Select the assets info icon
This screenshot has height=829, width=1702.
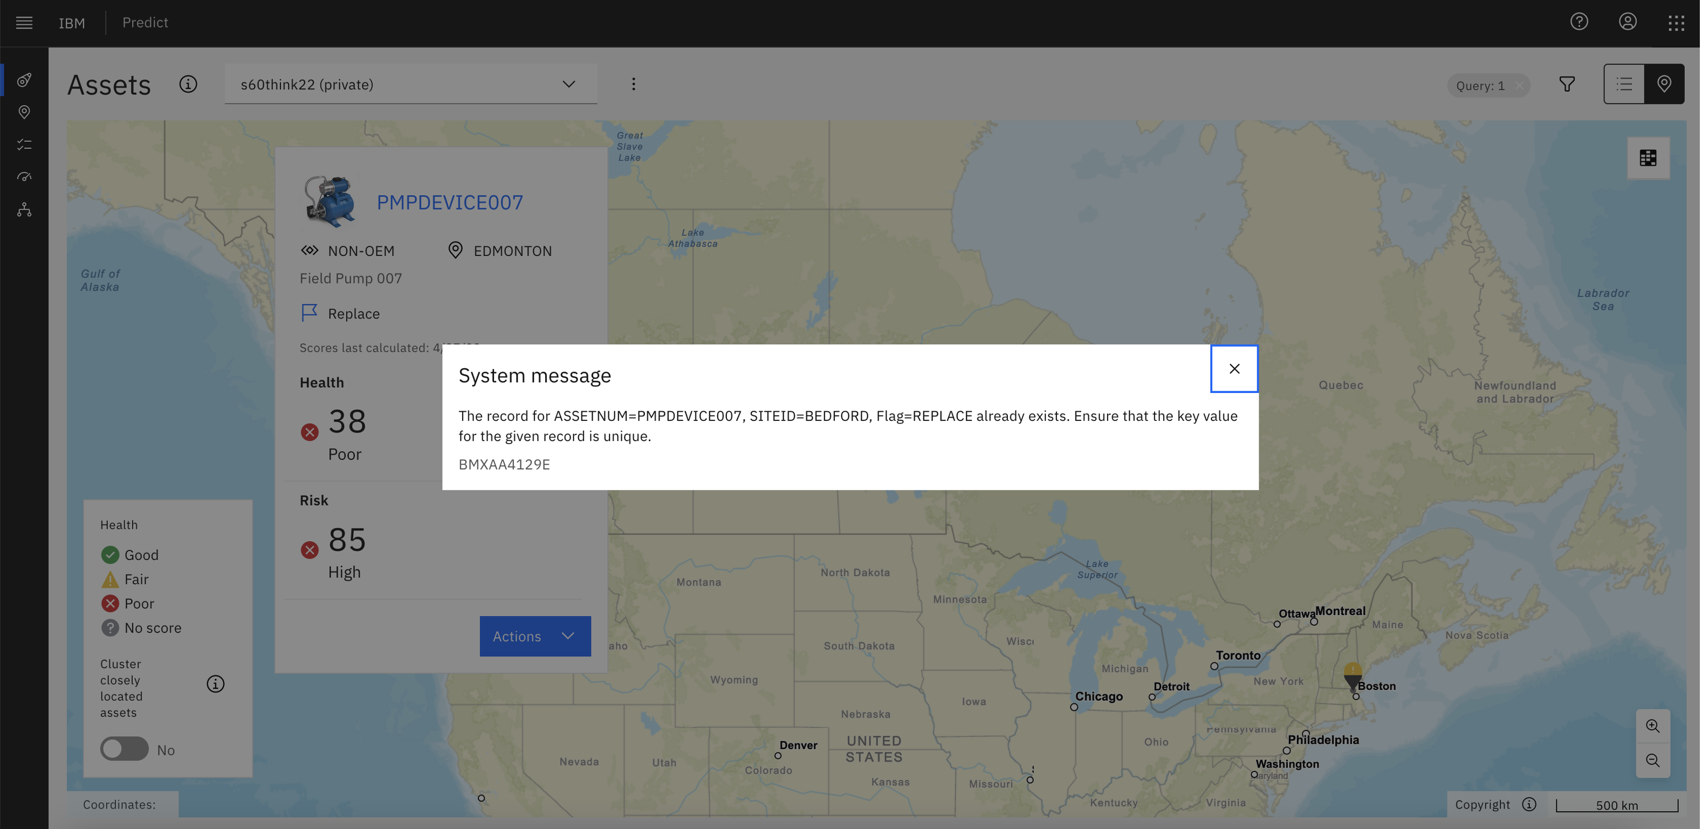tap(188, 84)
